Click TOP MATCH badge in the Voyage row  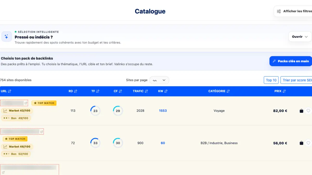pyautogui.click(x=44, y=103)
